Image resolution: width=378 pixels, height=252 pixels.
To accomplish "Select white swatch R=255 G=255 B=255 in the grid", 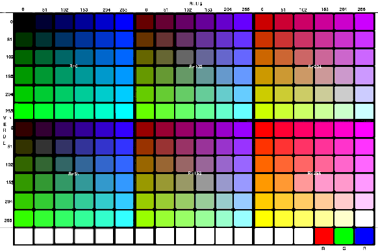I will [x=364, y=218].
